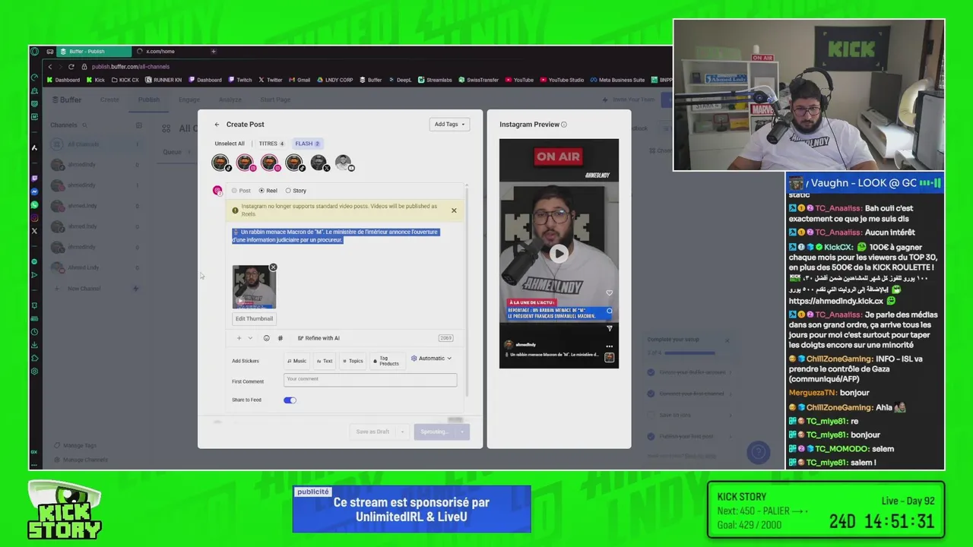Click the highlighted caption text area
973x547 pixels.
coord(335,236)
